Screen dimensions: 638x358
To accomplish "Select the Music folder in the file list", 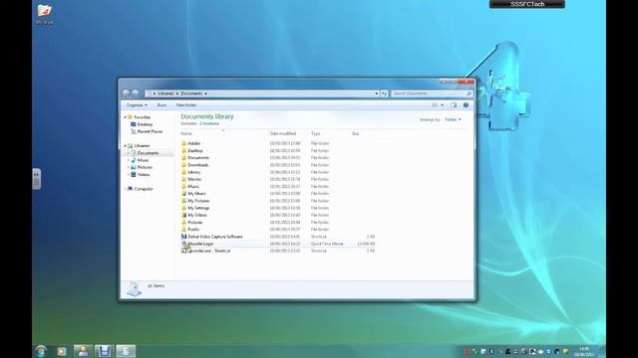I will click(193, 186).
